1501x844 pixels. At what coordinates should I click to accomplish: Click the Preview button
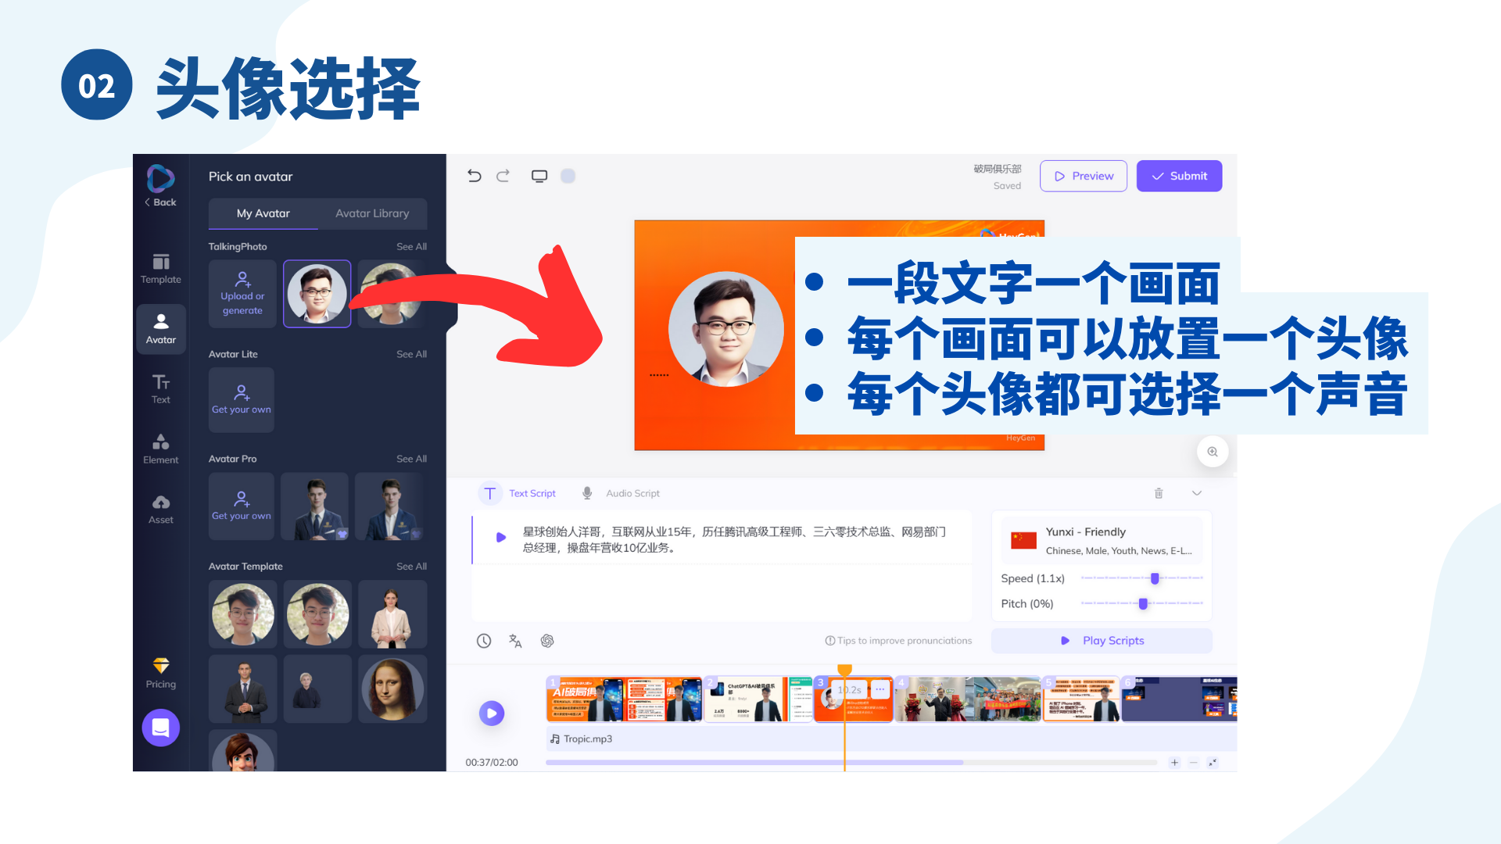coord(1084,176)
